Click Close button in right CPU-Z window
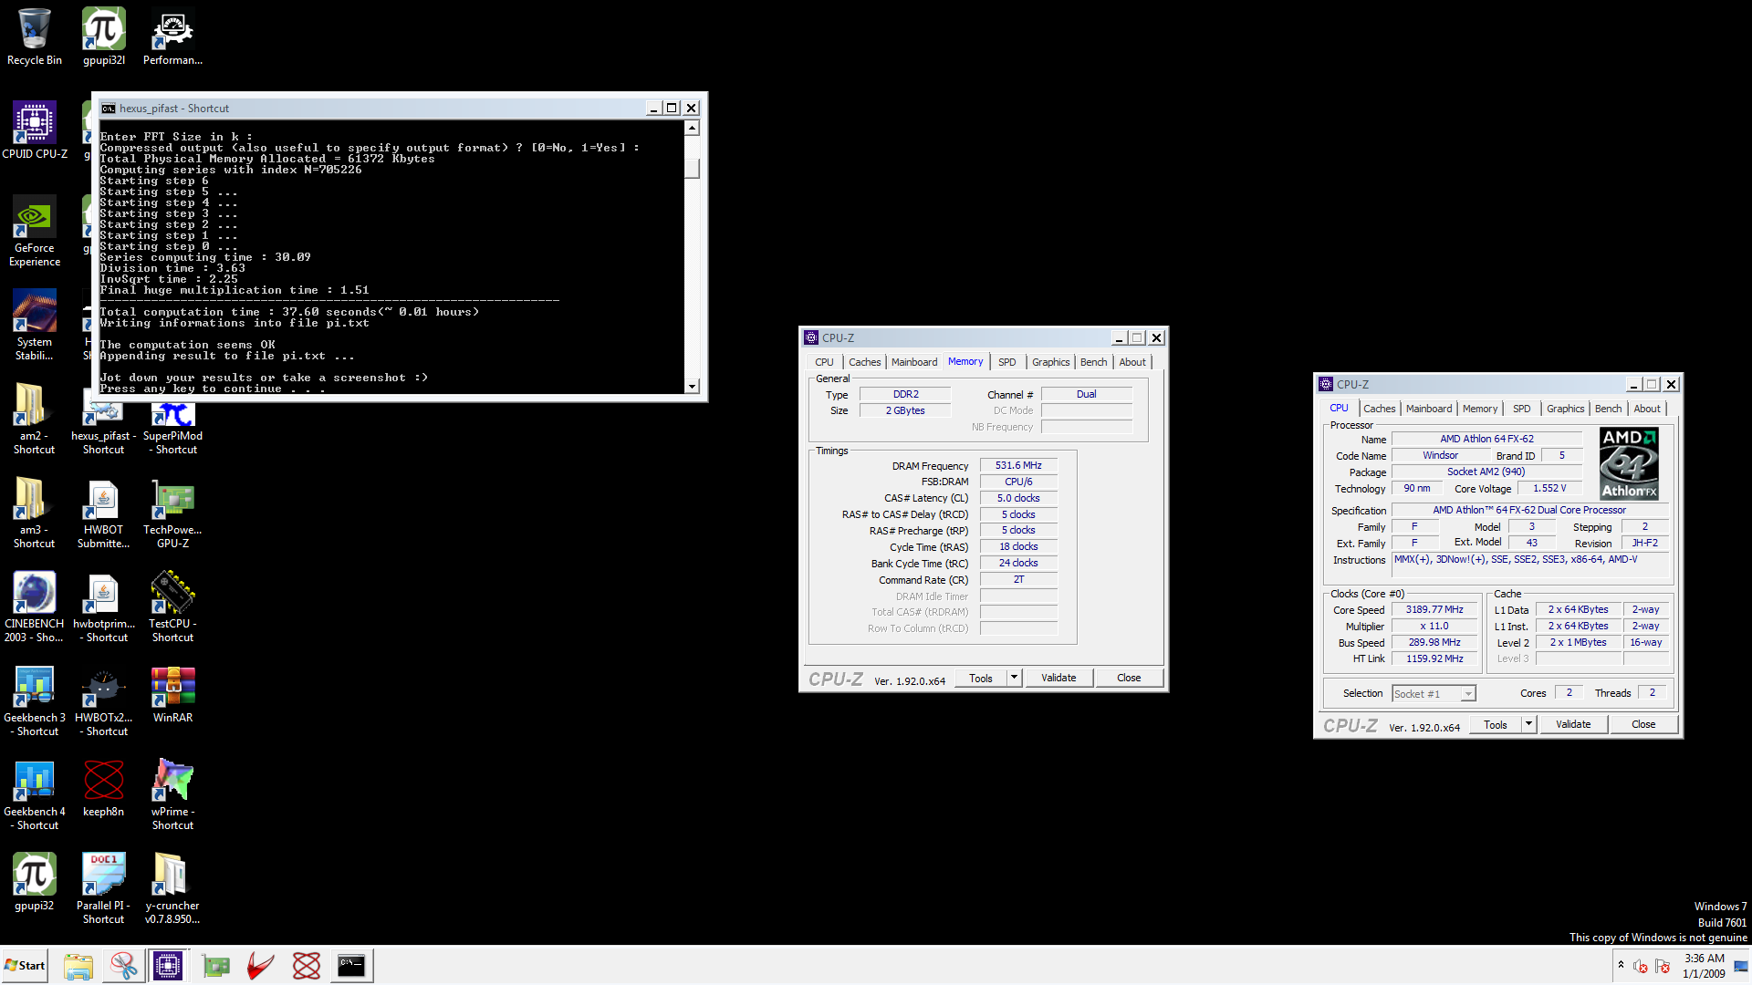The width and height of the screenshot is (1752, 985). click(1643, 724)
